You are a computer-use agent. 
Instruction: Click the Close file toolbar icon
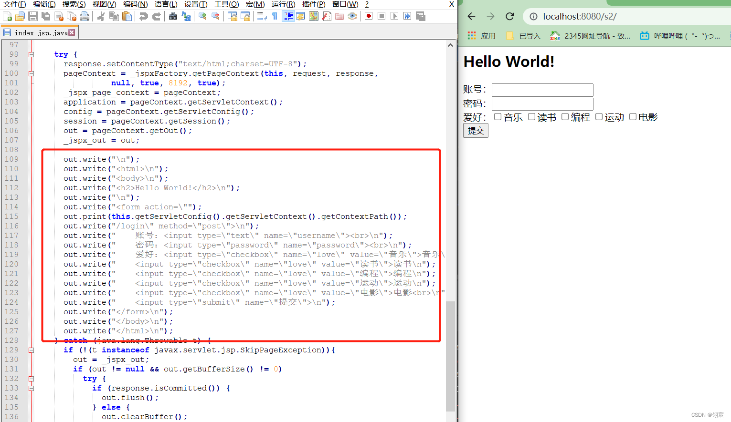tap(59, 17)
